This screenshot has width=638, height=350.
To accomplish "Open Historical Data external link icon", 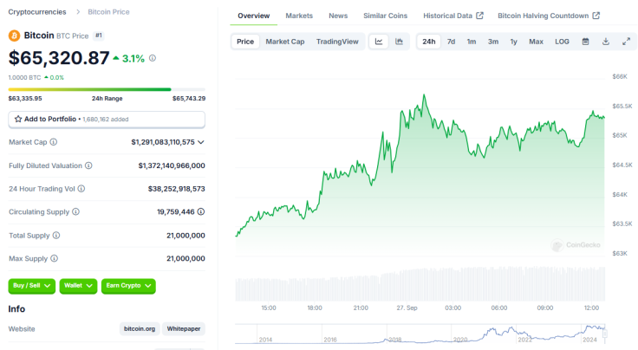I will click(x=479, y=16).
